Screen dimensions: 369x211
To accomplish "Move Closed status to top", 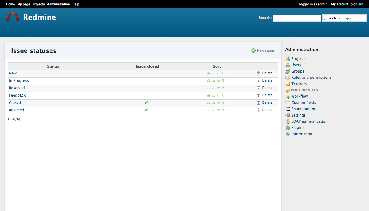I will (x=208, y=103).
